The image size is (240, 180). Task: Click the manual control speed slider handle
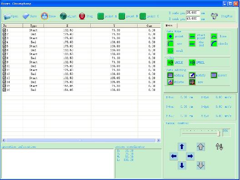click(219, 134)
